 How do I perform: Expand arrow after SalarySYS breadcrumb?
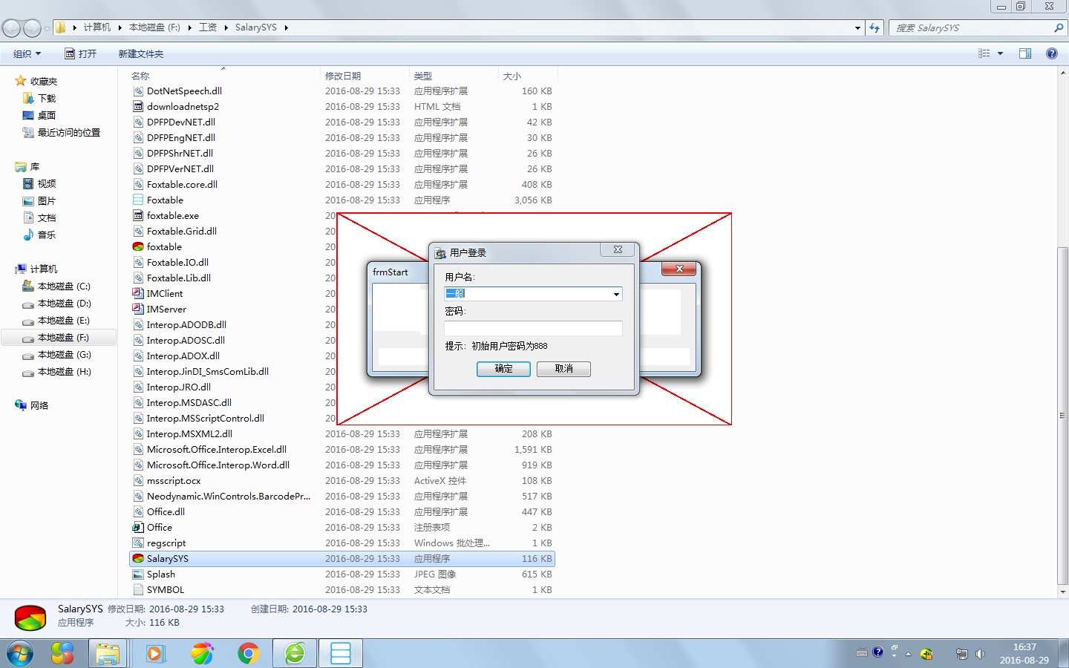[286, 27]
